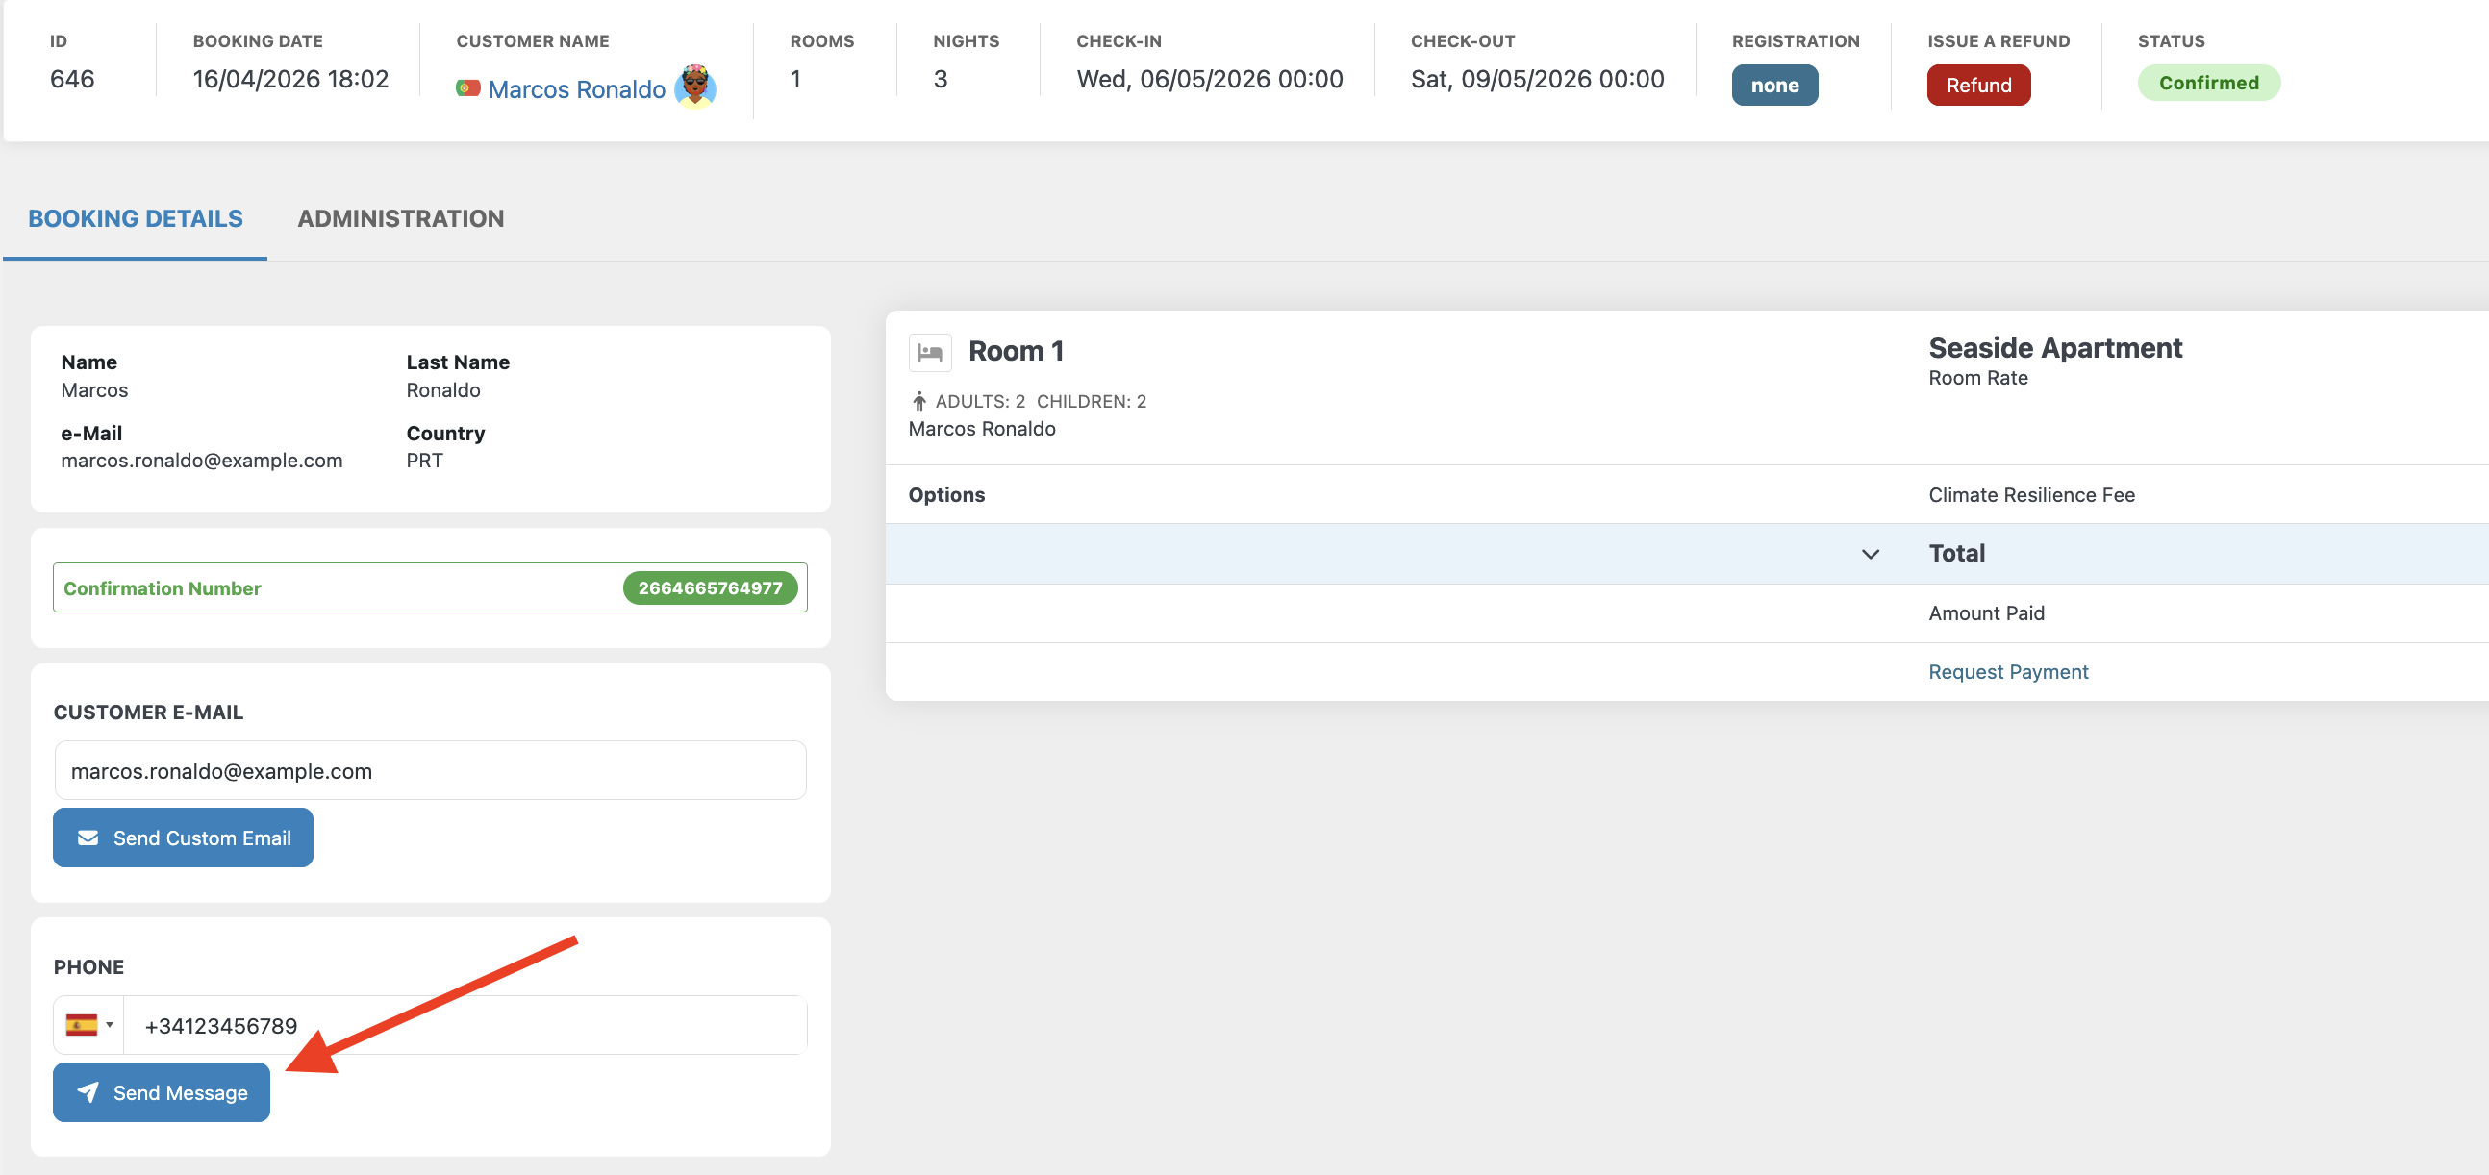Open the Marcos Ronaldo customer link
The image size is (2489, 1175).
(x=576, y=88)
